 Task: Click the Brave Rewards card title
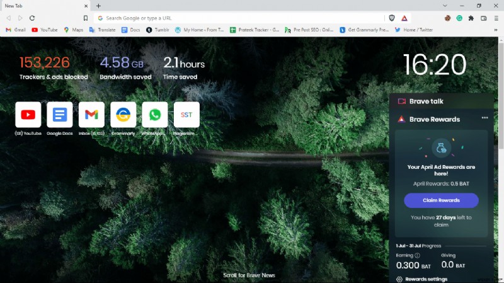[x=435, y=119]
